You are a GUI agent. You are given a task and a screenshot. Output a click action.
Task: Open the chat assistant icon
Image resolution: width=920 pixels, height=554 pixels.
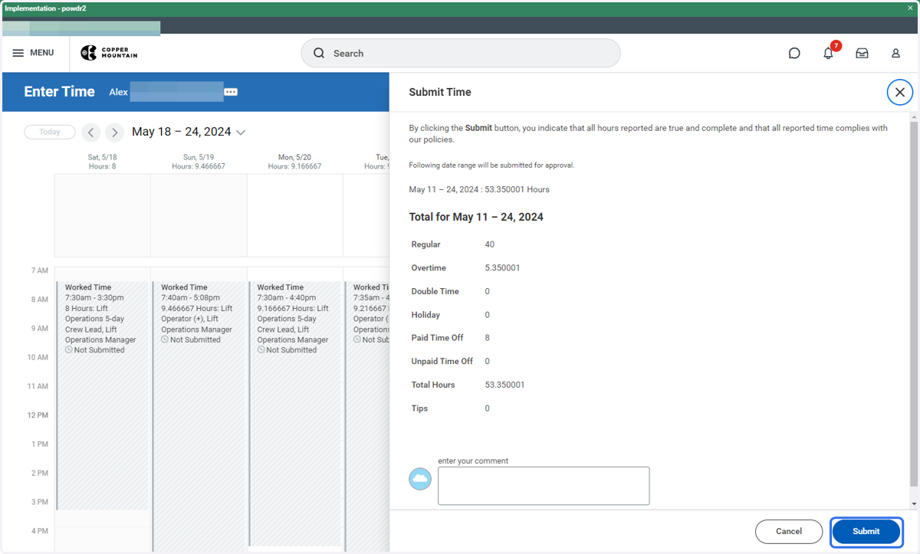[794, 54]
